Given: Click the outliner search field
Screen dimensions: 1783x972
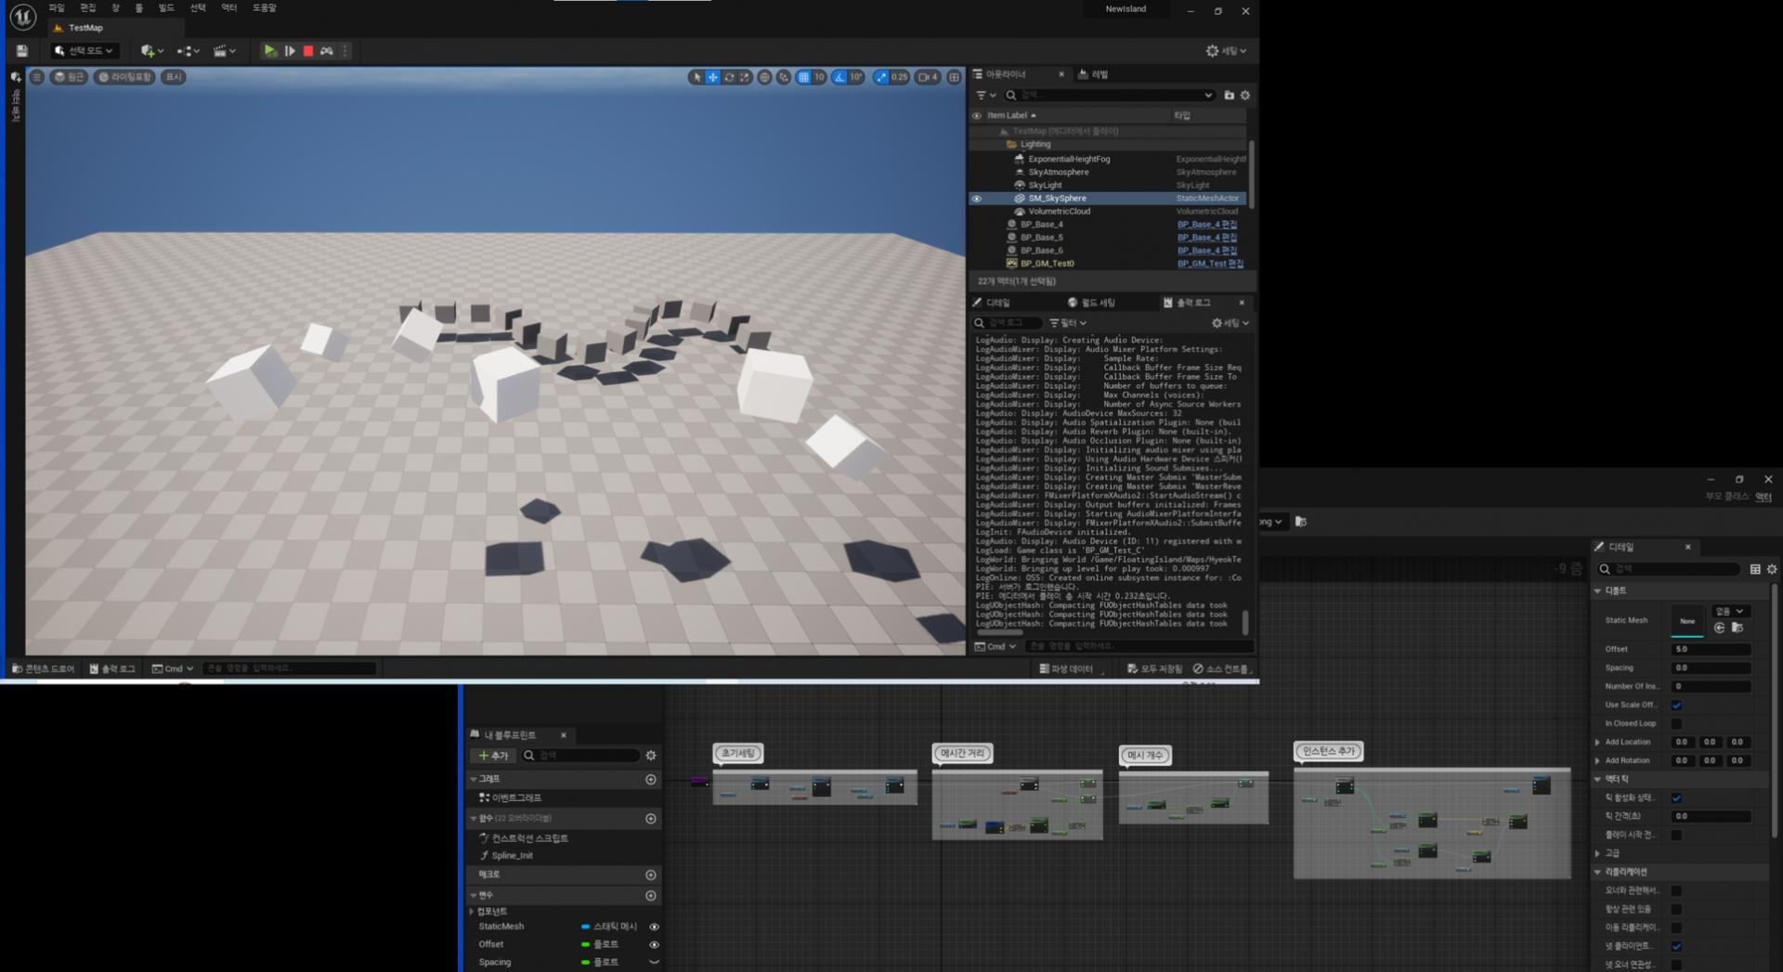Looking at the screenshot, I should [x=1110, y=95].
